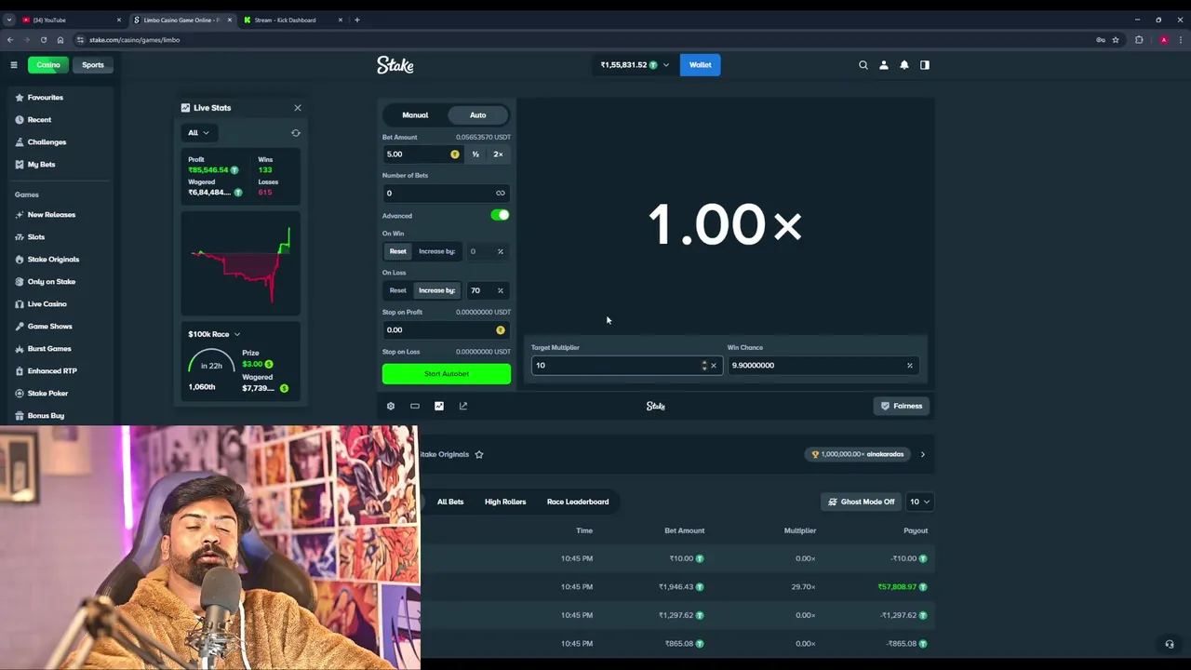
Task: Toggle the live stats chart icon
Action: pyautogui.click(x=439, y=406)
